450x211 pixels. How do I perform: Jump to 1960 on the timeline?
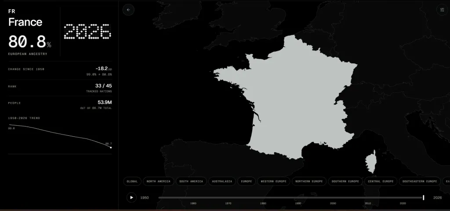pos(193,203)
